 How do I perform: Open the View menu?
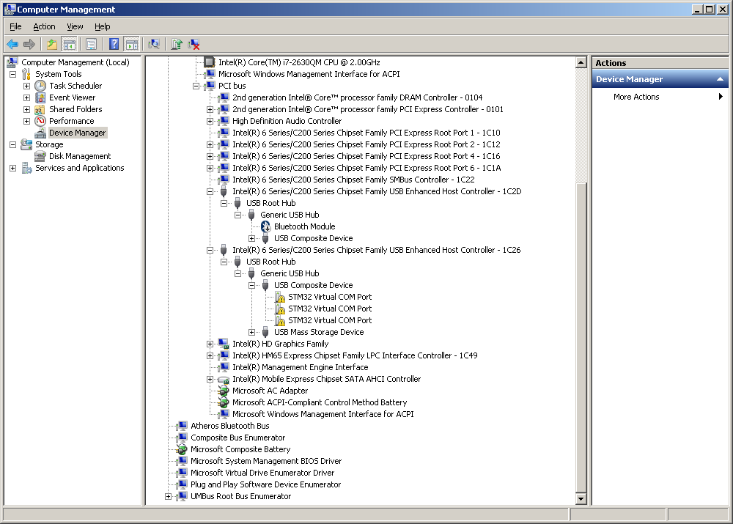[75, 26]
